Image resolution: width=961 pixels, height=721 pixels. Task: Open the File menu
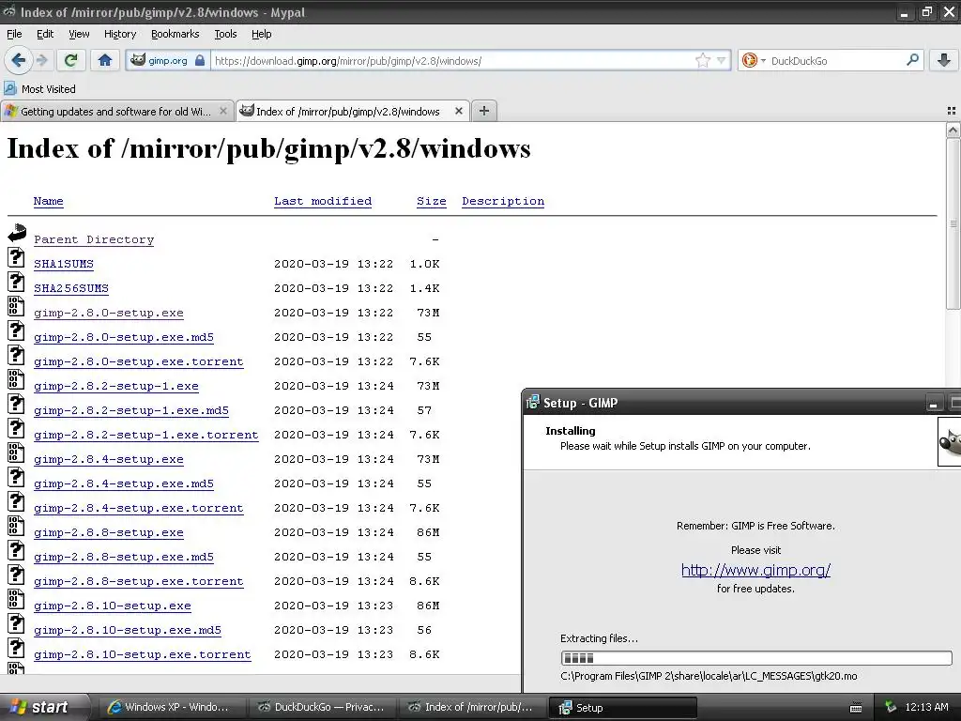pyautogui.click(x=14, y=34)
